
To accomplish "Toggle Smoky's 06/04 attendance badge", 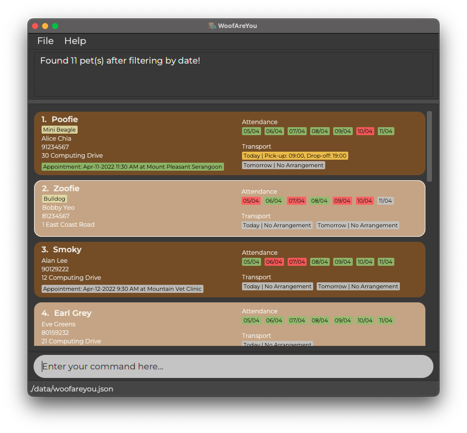I will coord(274,261).
